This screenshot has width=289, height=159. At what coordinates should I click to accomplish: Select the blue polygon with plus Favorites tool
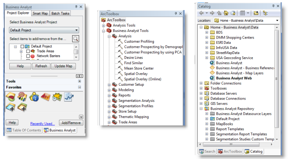pyautogui.click(x=11, y=107)
